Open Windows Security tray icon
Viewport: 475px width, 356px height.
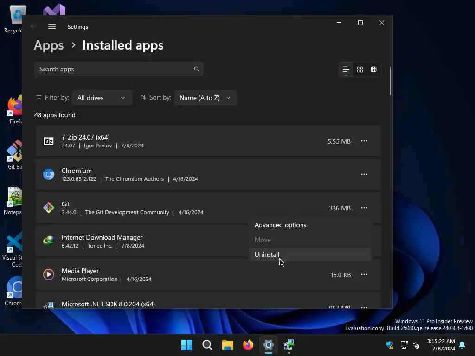390,345
